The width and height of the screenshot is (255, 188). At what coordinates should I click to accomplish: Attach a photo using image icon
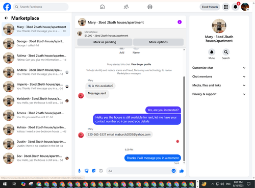pos(87,171)
